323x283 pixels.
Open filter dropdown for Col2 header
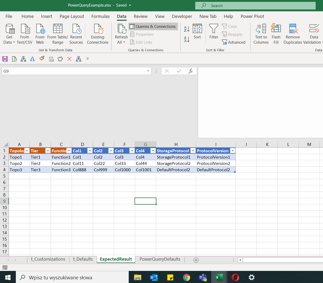point(111,151)
